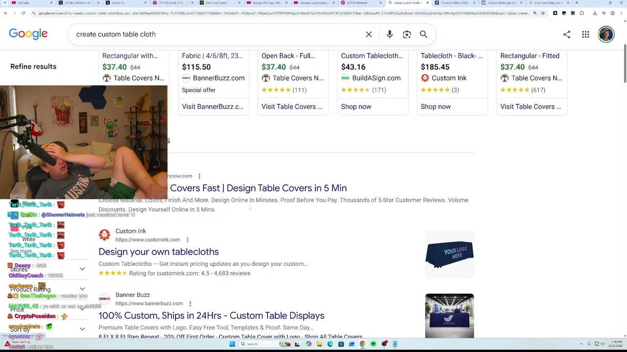The height and width of the screenshot is (352, 627).
Task: Open the Windows Start menu
Action: tap(232, 344)
